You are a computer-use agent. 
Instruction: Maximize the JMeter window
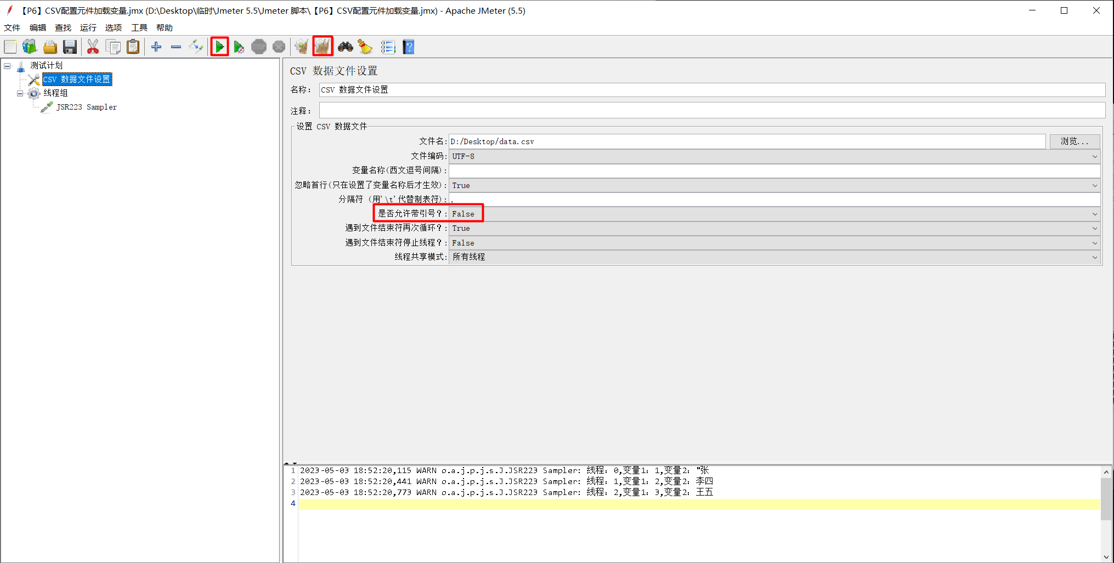click(x=1064, y=10)
